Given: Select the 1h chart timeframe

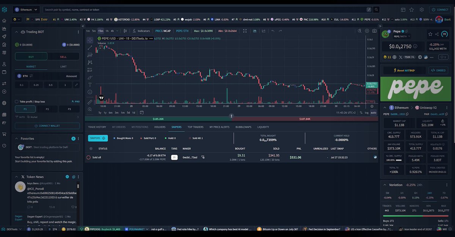Looking at the screenshot, I should tap(107, 31).
